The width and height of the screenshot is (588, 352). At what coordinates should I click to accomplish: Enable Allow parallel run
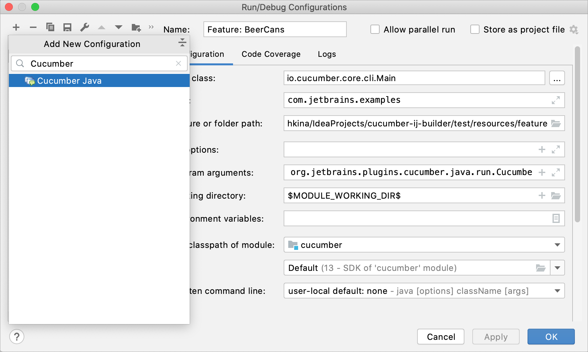[374, 29]
